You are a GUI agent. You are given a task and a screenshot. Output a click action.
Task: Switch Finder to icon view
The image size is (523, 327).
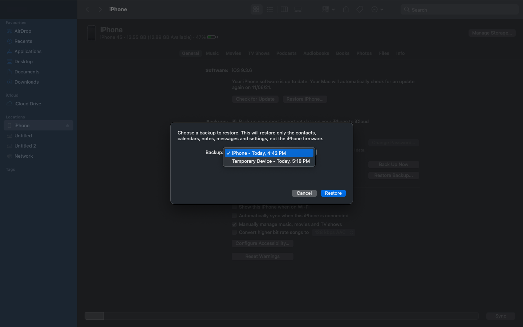[x=256, y=9]
